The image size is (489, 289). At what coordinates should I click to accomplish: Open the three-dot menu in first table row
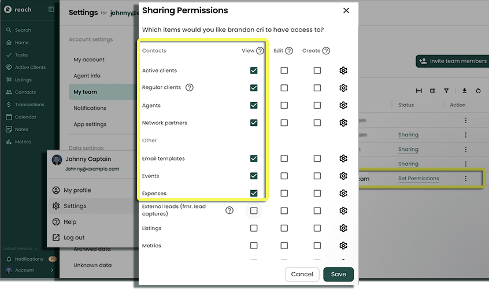pyautogui.click(x=465, y=120)
